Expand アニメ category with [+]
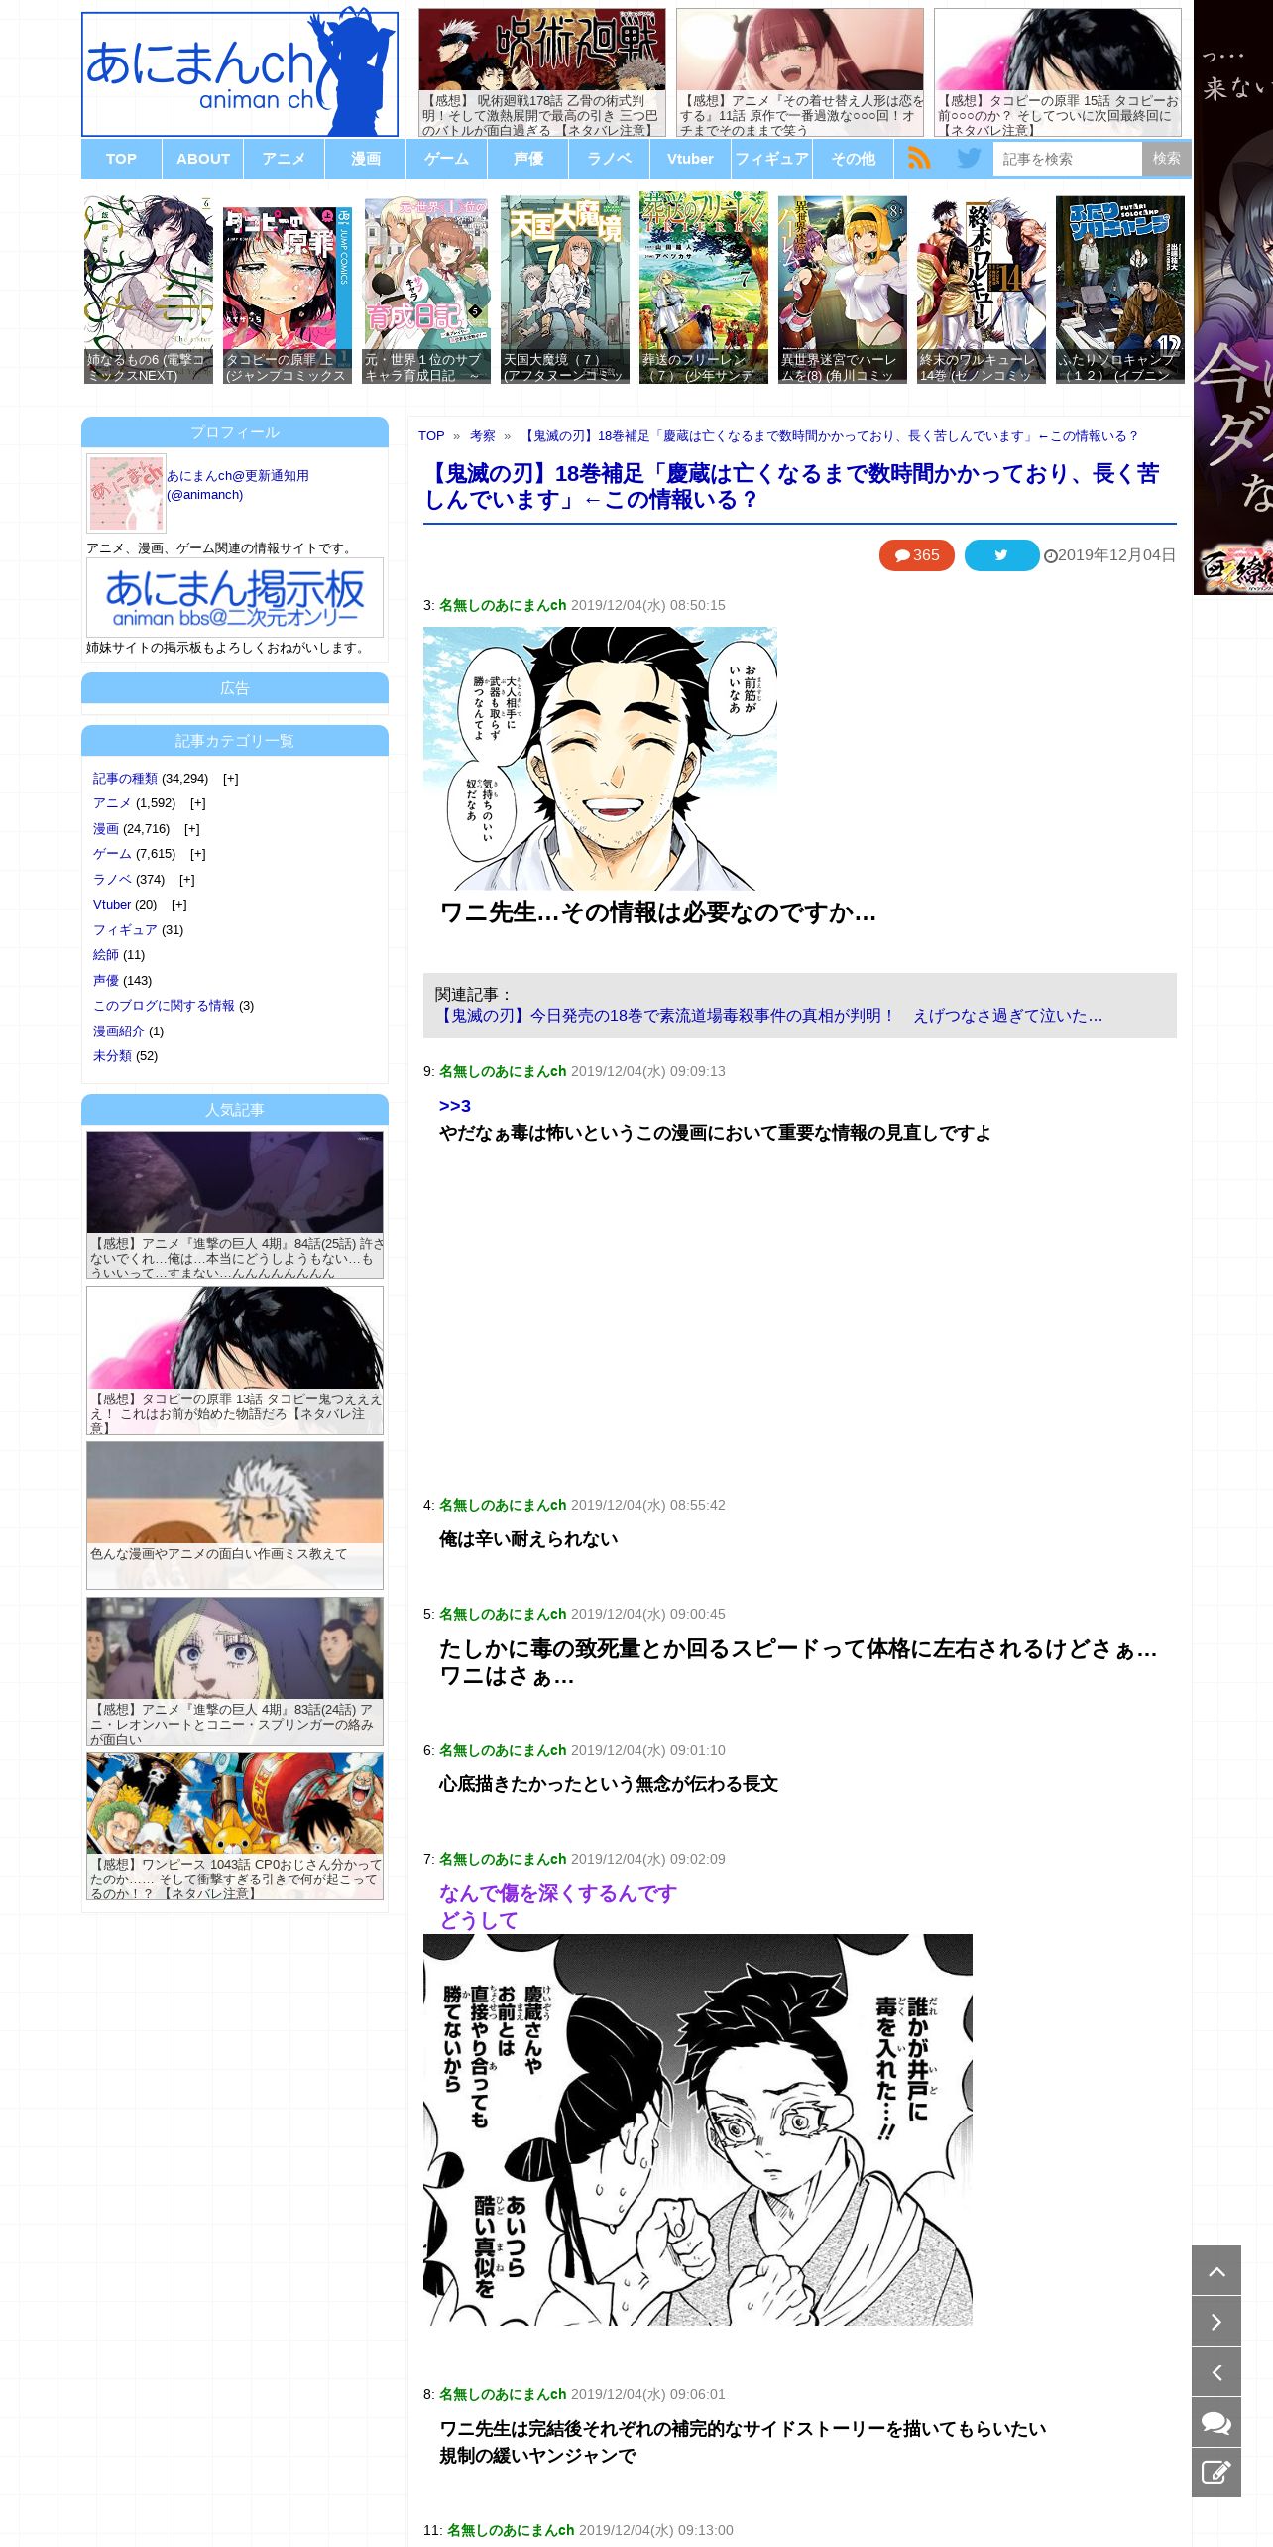 [x=198, y=803]
